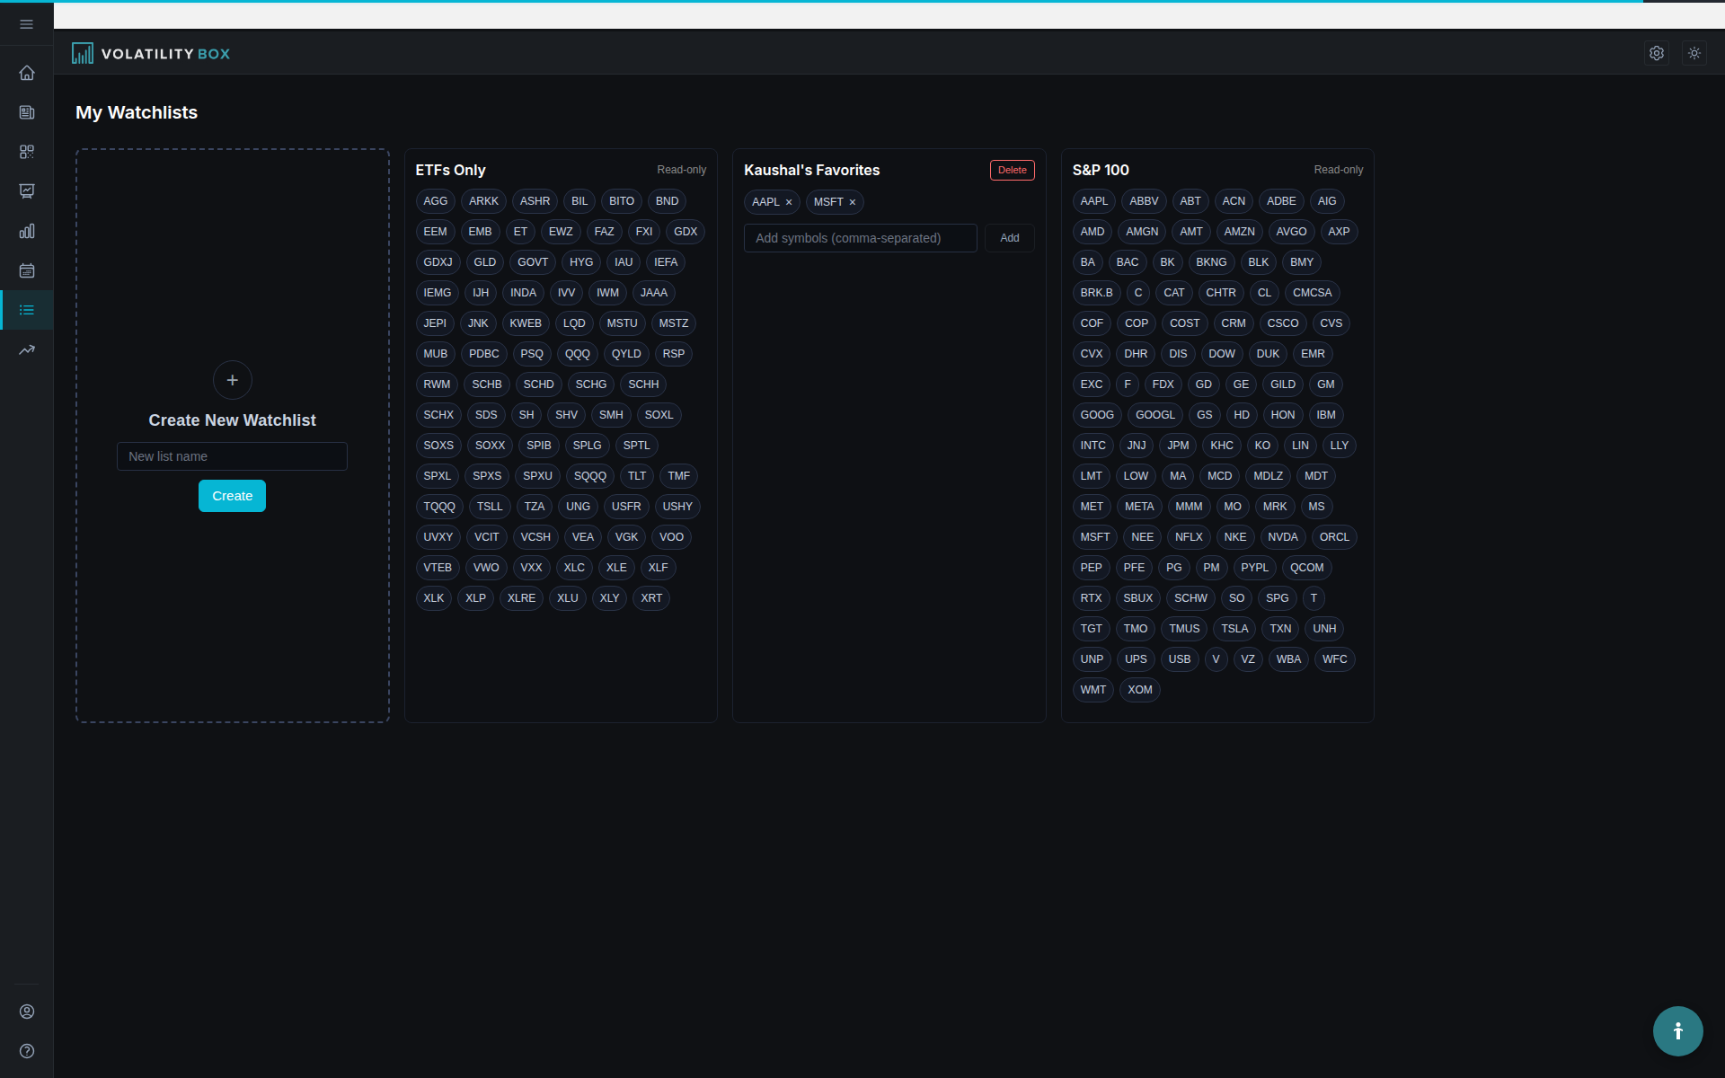
Task: Click the Volatility Box logo
Action: (151, 54)
